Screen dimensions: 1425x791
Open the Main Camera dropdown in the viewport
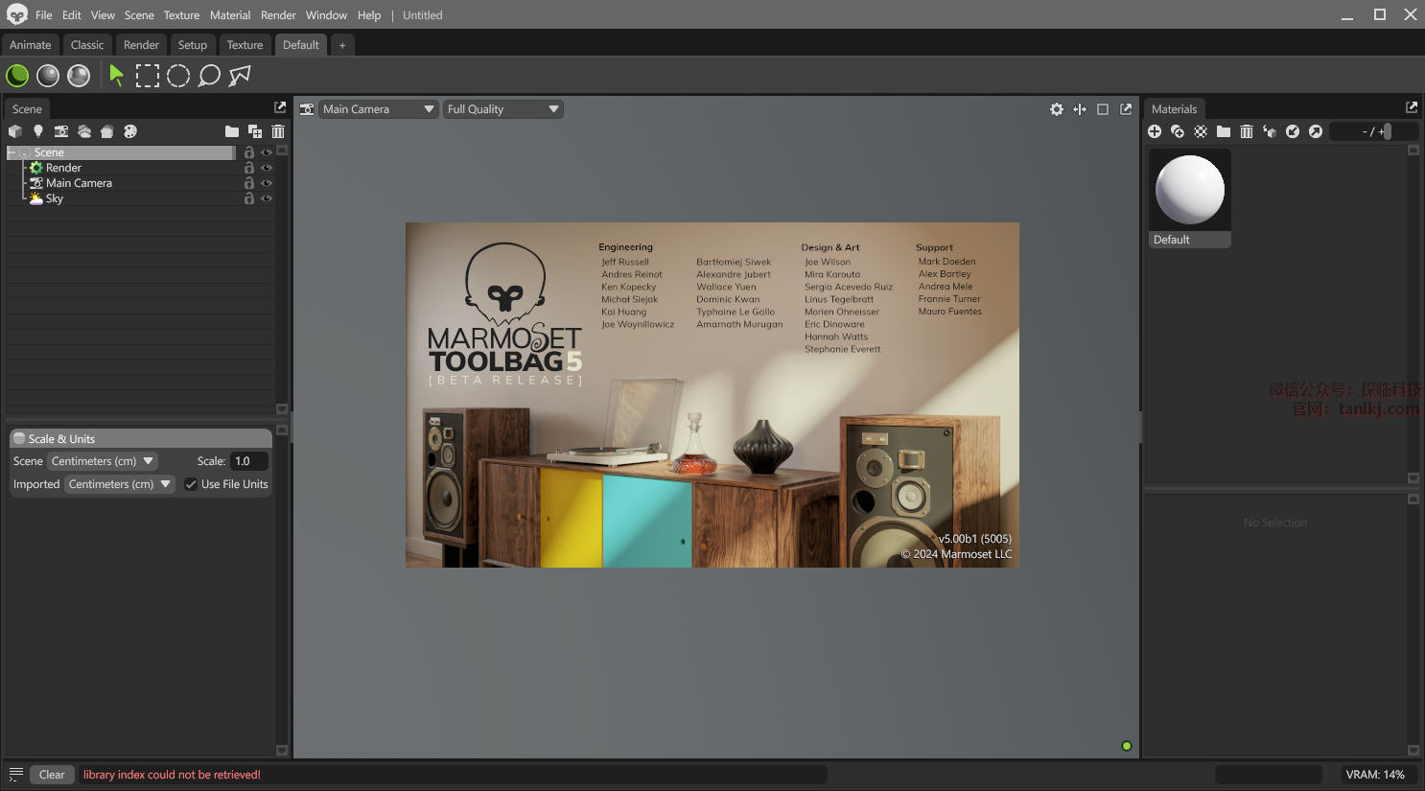[379, 109]
